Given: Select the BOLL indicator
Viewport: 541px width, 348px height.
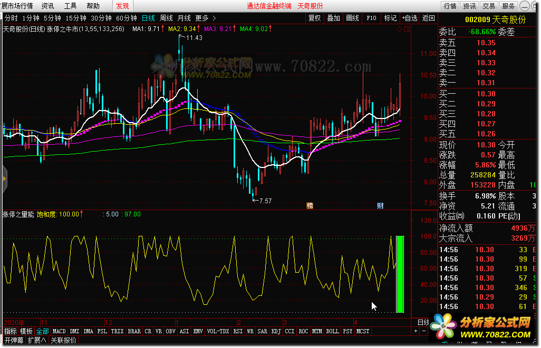Looking at the screenshot, I should point(333,331).
